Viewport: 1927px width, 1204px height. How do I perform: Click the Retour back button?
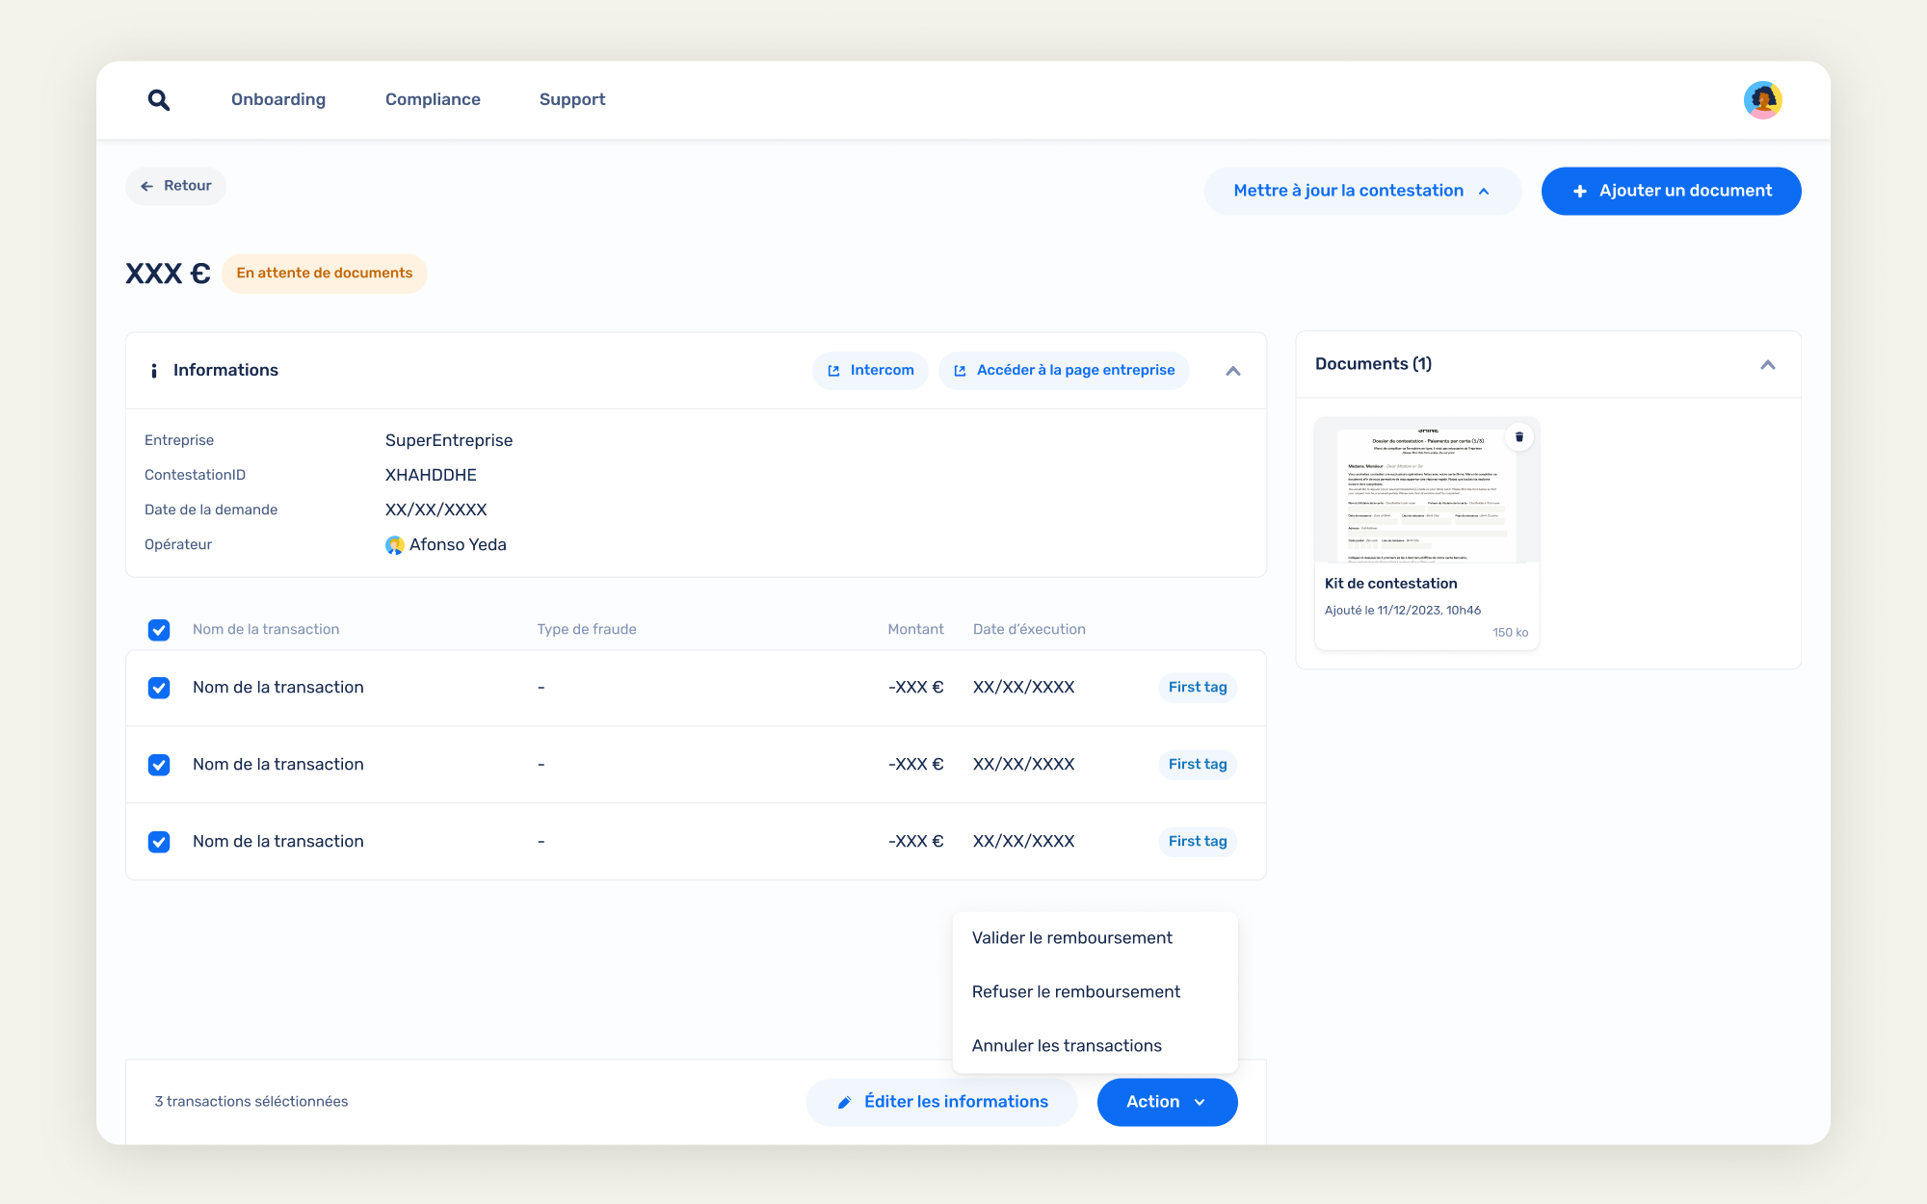[175, 186]
